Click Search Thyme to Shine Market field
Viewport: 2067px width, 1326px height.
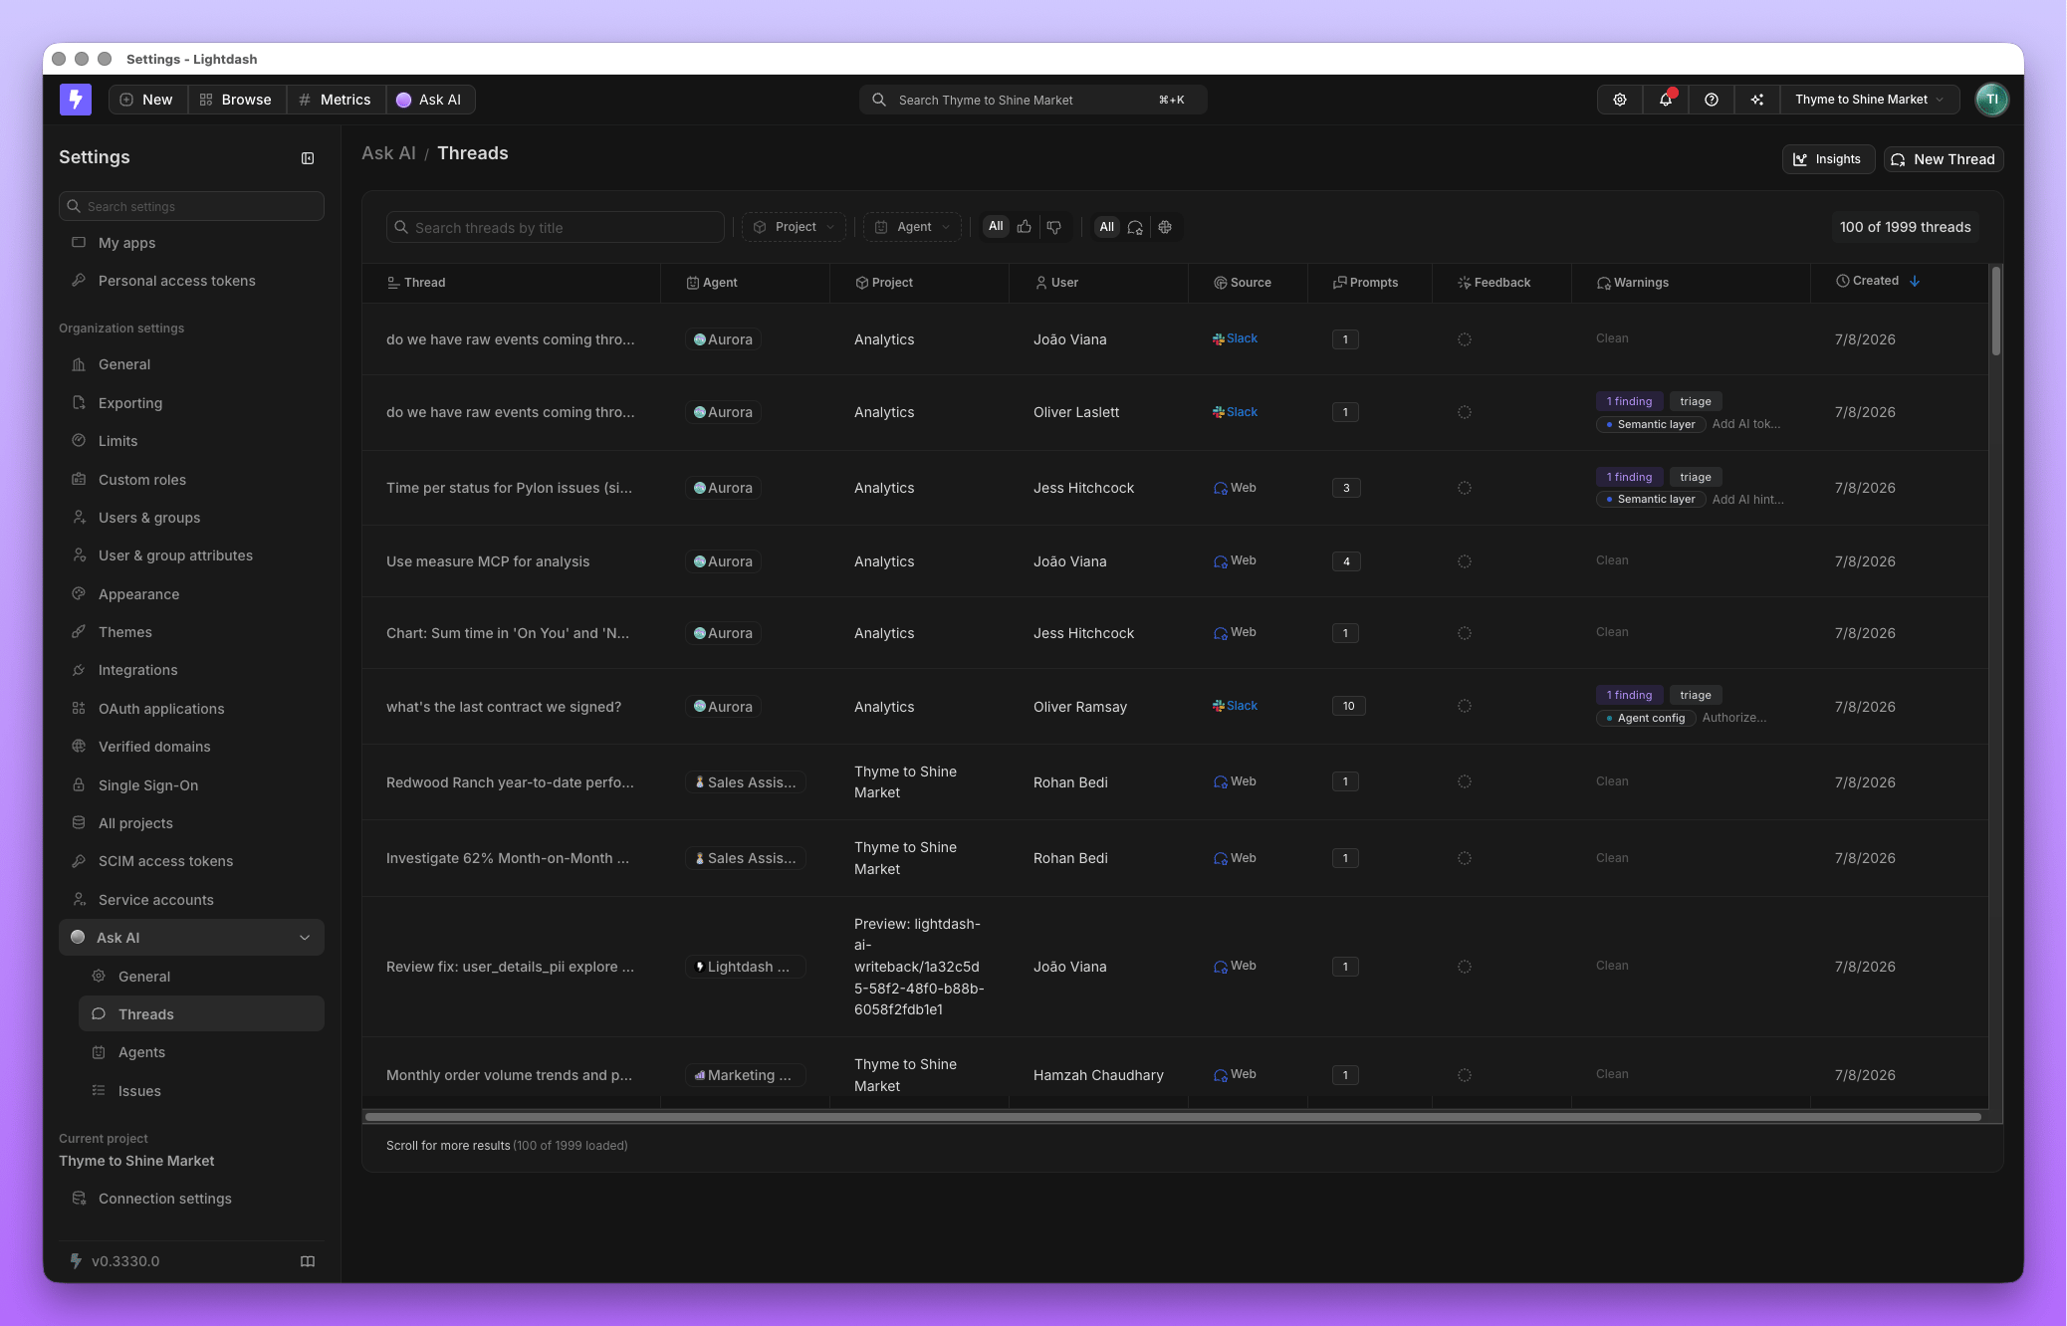point(1033,100)
